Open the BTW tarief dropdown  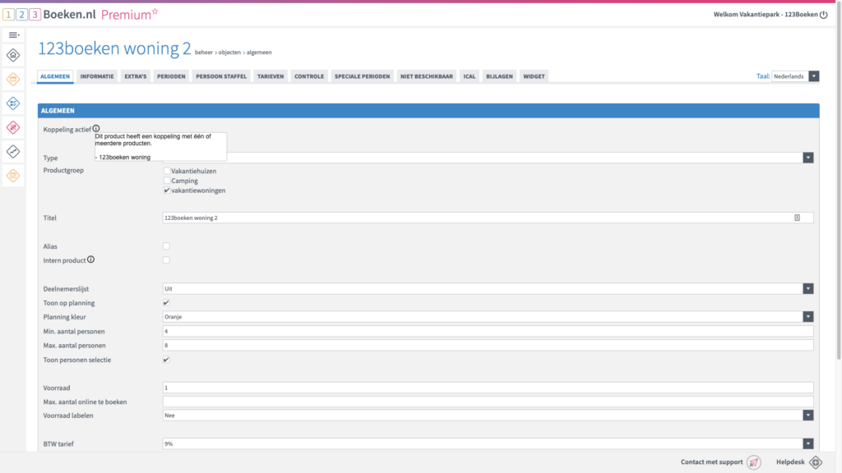tap(488, 443)
